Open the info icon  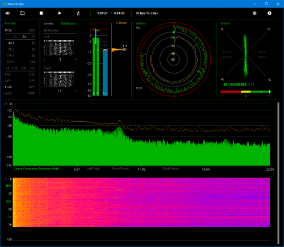tap(269, 13)
